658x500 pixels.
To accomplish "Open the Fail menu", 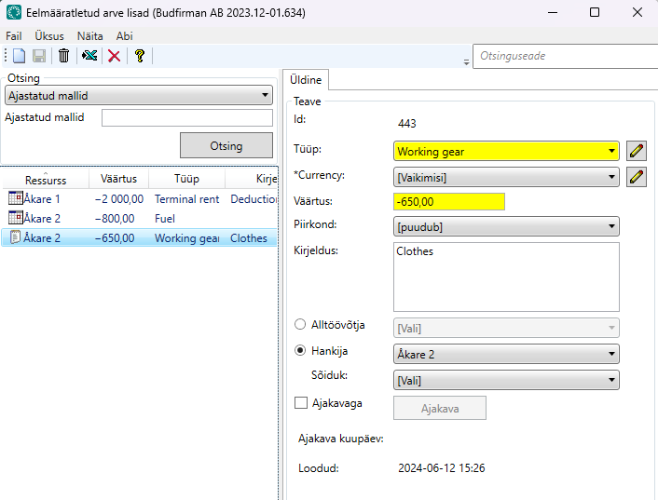I will coord(13,35).
